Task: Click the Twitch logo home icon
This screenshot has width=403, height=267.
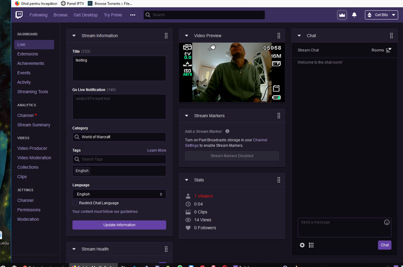Action: click(19, 15)
